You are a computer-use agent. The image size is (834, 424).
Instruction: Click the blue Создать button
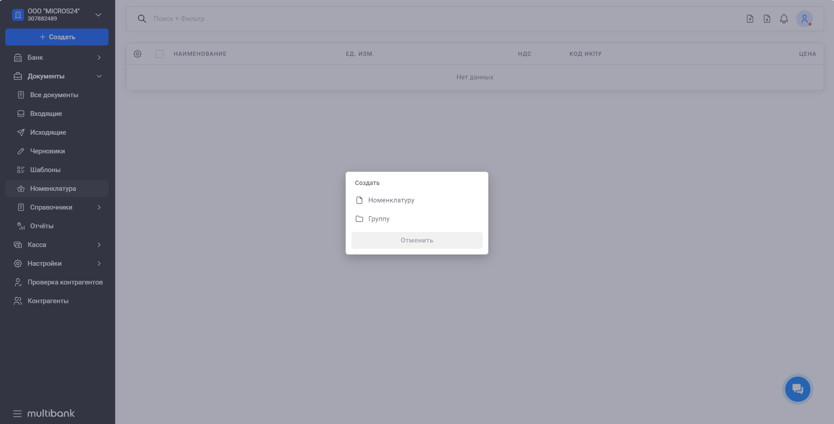click(57, 37)
